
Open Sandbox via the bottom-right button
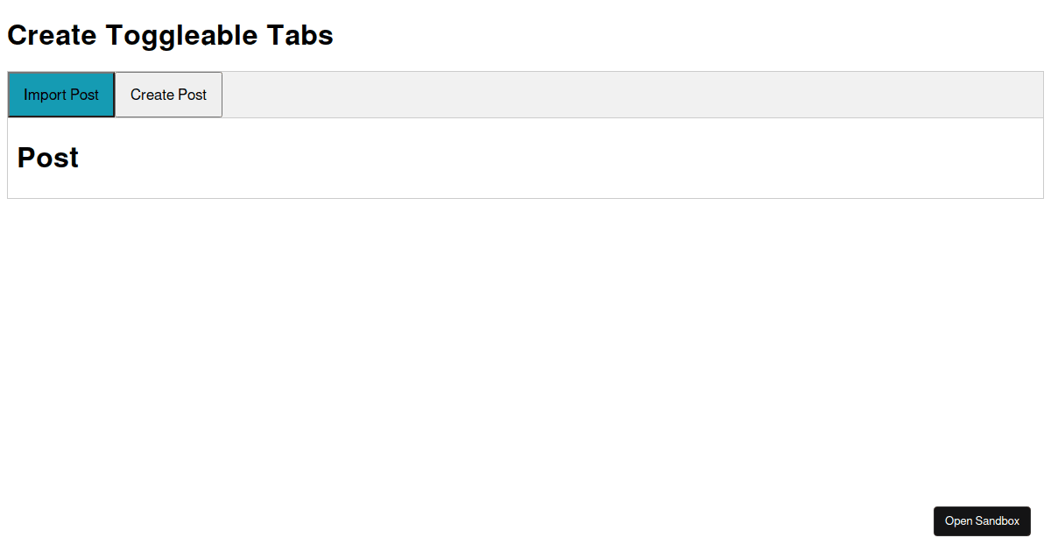[x=982, y=520]
